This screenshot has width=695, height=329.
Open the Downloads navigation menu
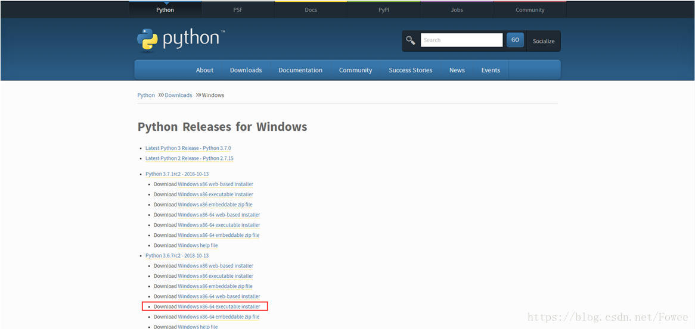coord(246,70)
